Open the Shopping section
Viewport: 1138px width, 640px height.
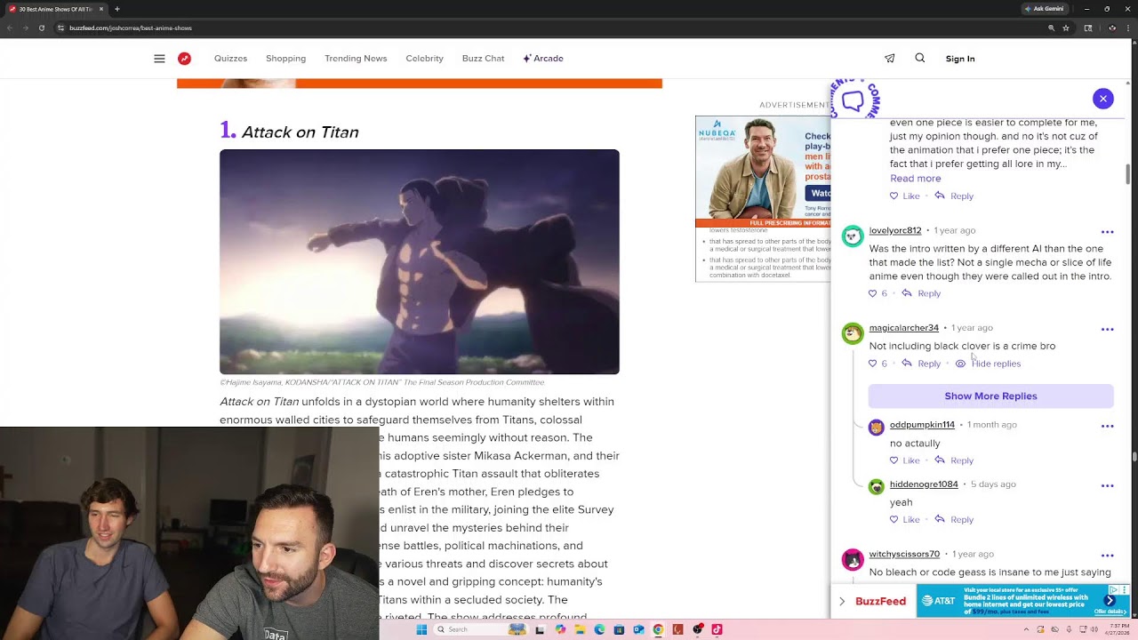coord(285,59)
